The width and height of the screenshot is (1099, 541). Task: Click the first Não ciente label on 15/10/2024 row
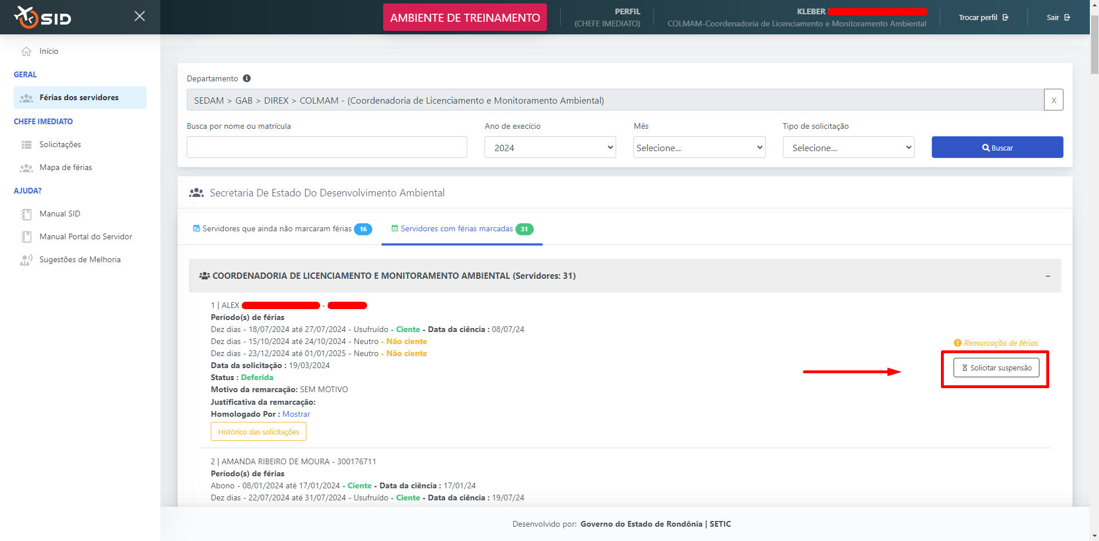pyautogui.click(x=407, y=341)
